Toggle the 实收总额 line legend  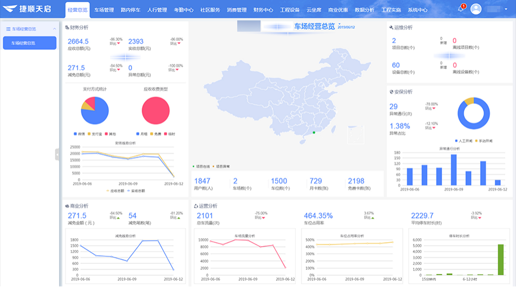[x=136, y=191]
